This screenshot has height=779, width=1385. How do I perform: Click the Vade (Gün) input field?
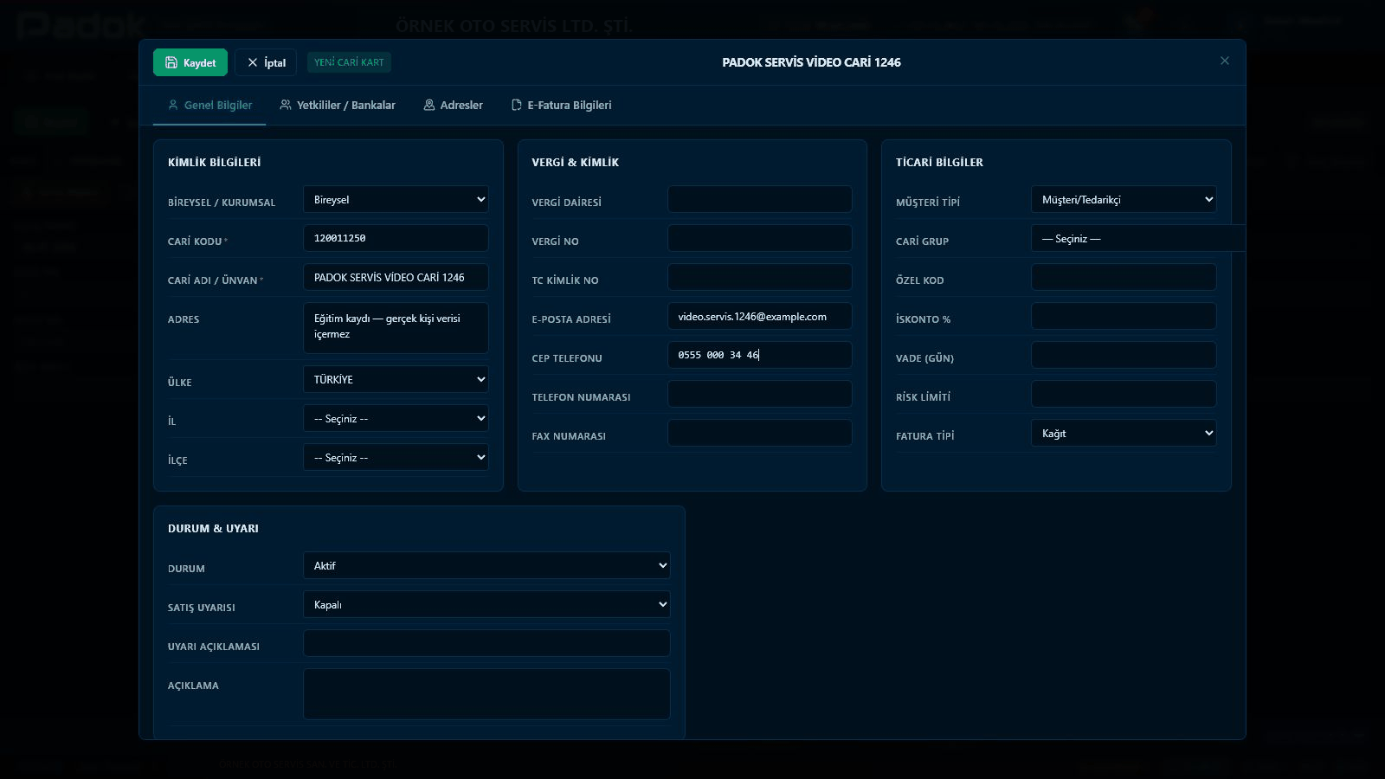(1124, 355)
